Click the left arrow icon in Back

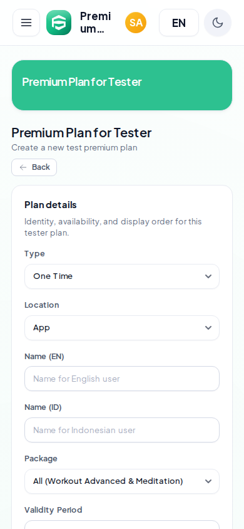tap(23, 167)
